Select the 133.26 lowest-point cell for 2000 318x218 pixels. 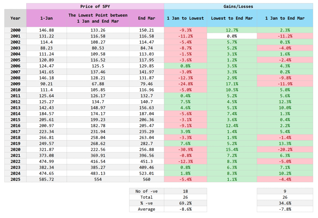97,30
